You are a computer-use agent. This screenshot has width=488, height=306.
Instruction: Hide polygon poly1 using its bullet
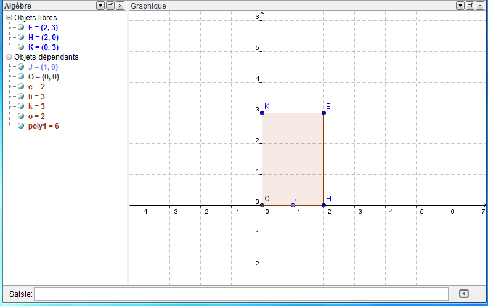[x=22, y=126]
